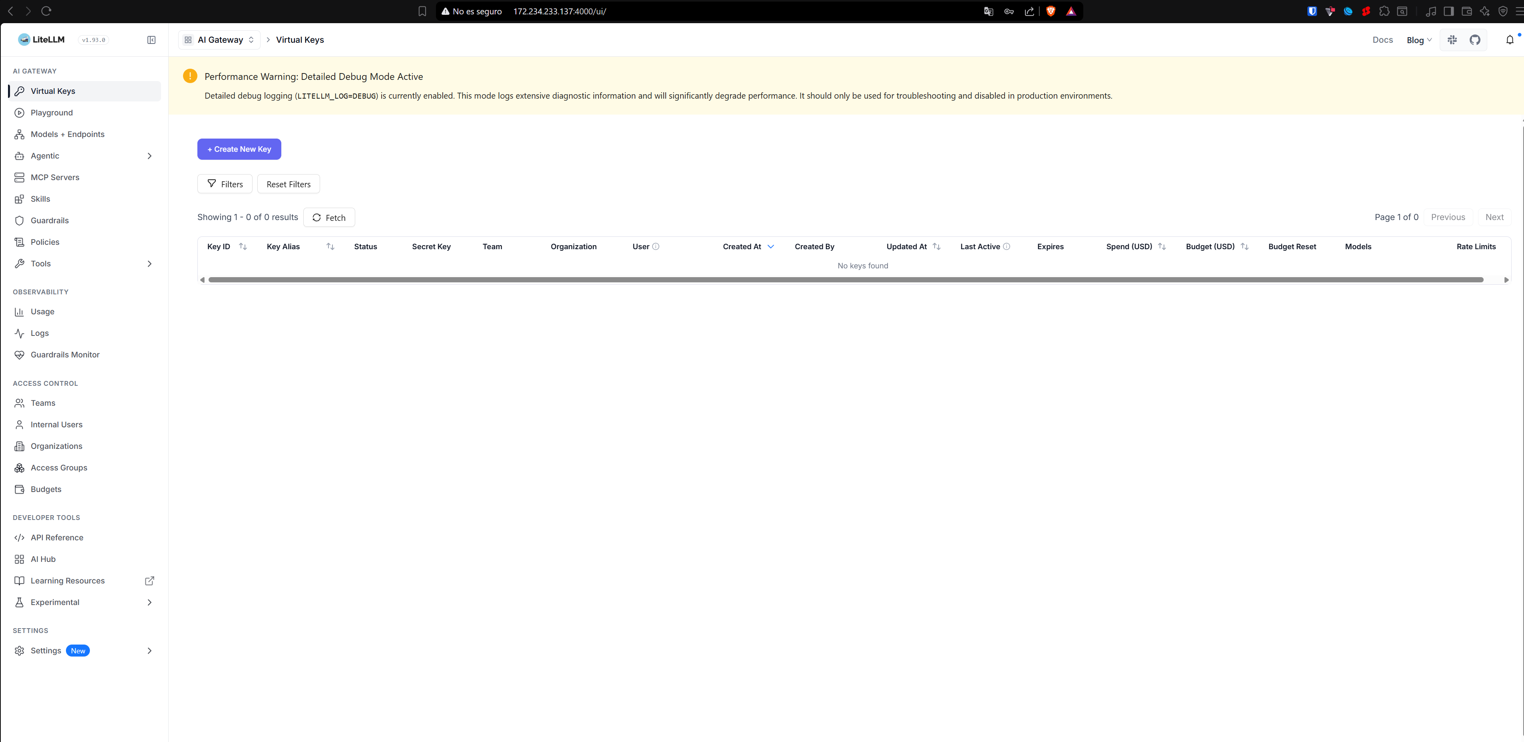The image size is (1524, 742).
Task: Click the scrollbar right arrow of table
Action: 1506,280
